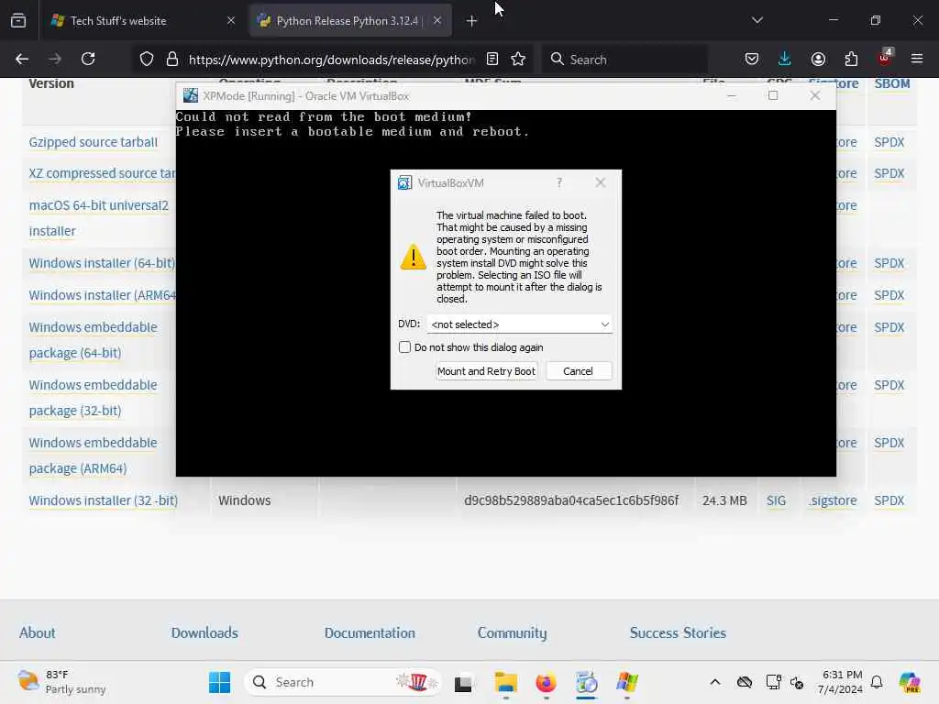The width and height of the screenshot is (939, 704).
Task: Open the DVD selection dropdown
Action: [519, 324]
